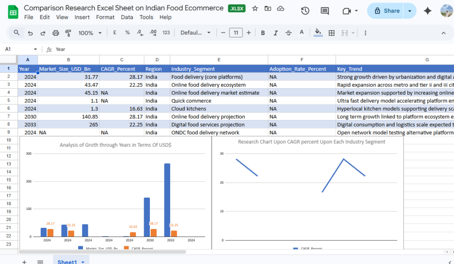Open the Gemini sparkle assistant
This screenshot has height=264, width=454.
pos(428,11)
